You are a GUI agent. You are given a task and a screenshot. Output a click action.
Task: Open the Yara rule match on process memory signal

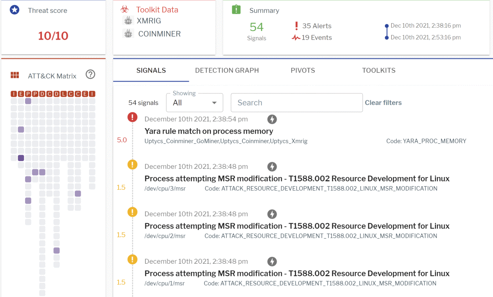pyautogui.click(x=209, y=131)
